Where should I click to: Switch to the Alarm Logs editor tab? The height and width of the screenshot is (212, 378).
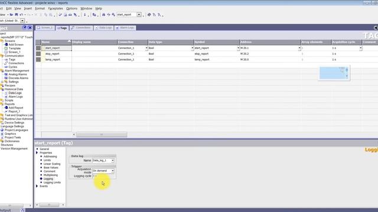pos(125,28)
